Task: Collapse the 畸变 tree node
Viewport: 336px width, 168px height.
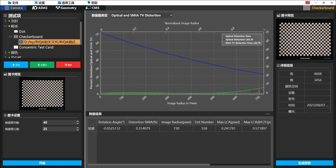Action: 6,26
